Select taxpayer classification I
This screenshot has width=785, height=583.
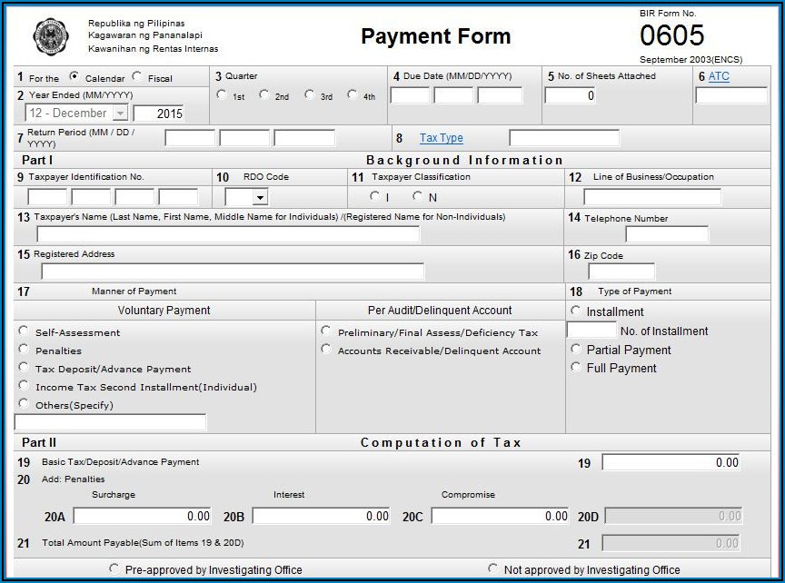click(374, 196)
